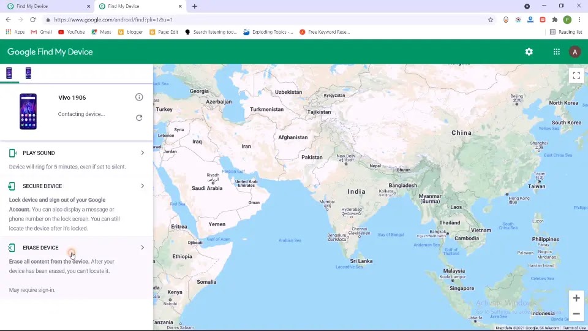Zoom in on the map
The height and width of the screenshot is (331, 588).
576,298
